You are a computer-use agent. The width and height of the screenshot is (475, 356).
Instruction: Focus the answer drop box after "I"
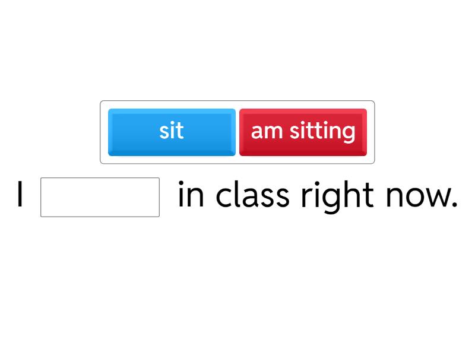pyautogui.click(x=100, y=197)
